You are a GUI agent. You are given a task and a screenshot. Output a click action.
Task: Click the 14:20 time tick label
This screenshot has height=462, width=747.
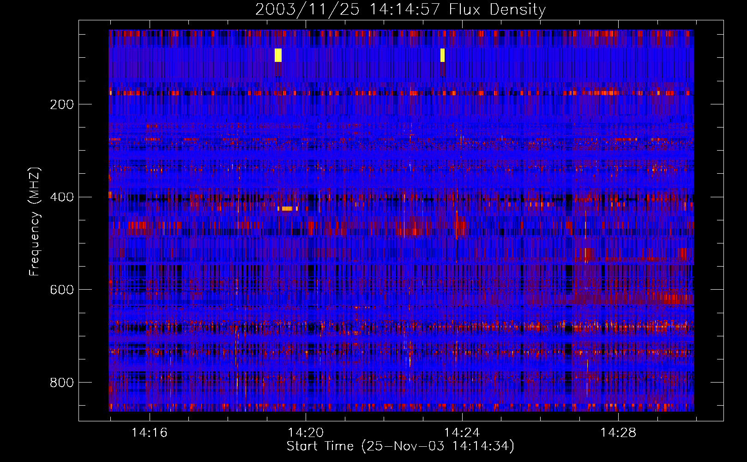click(306, 433)
